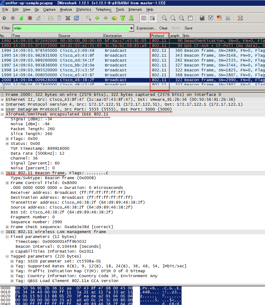The image size is (265, 305).
Task: Edit capture filters from toolbar
Action: 202,18
